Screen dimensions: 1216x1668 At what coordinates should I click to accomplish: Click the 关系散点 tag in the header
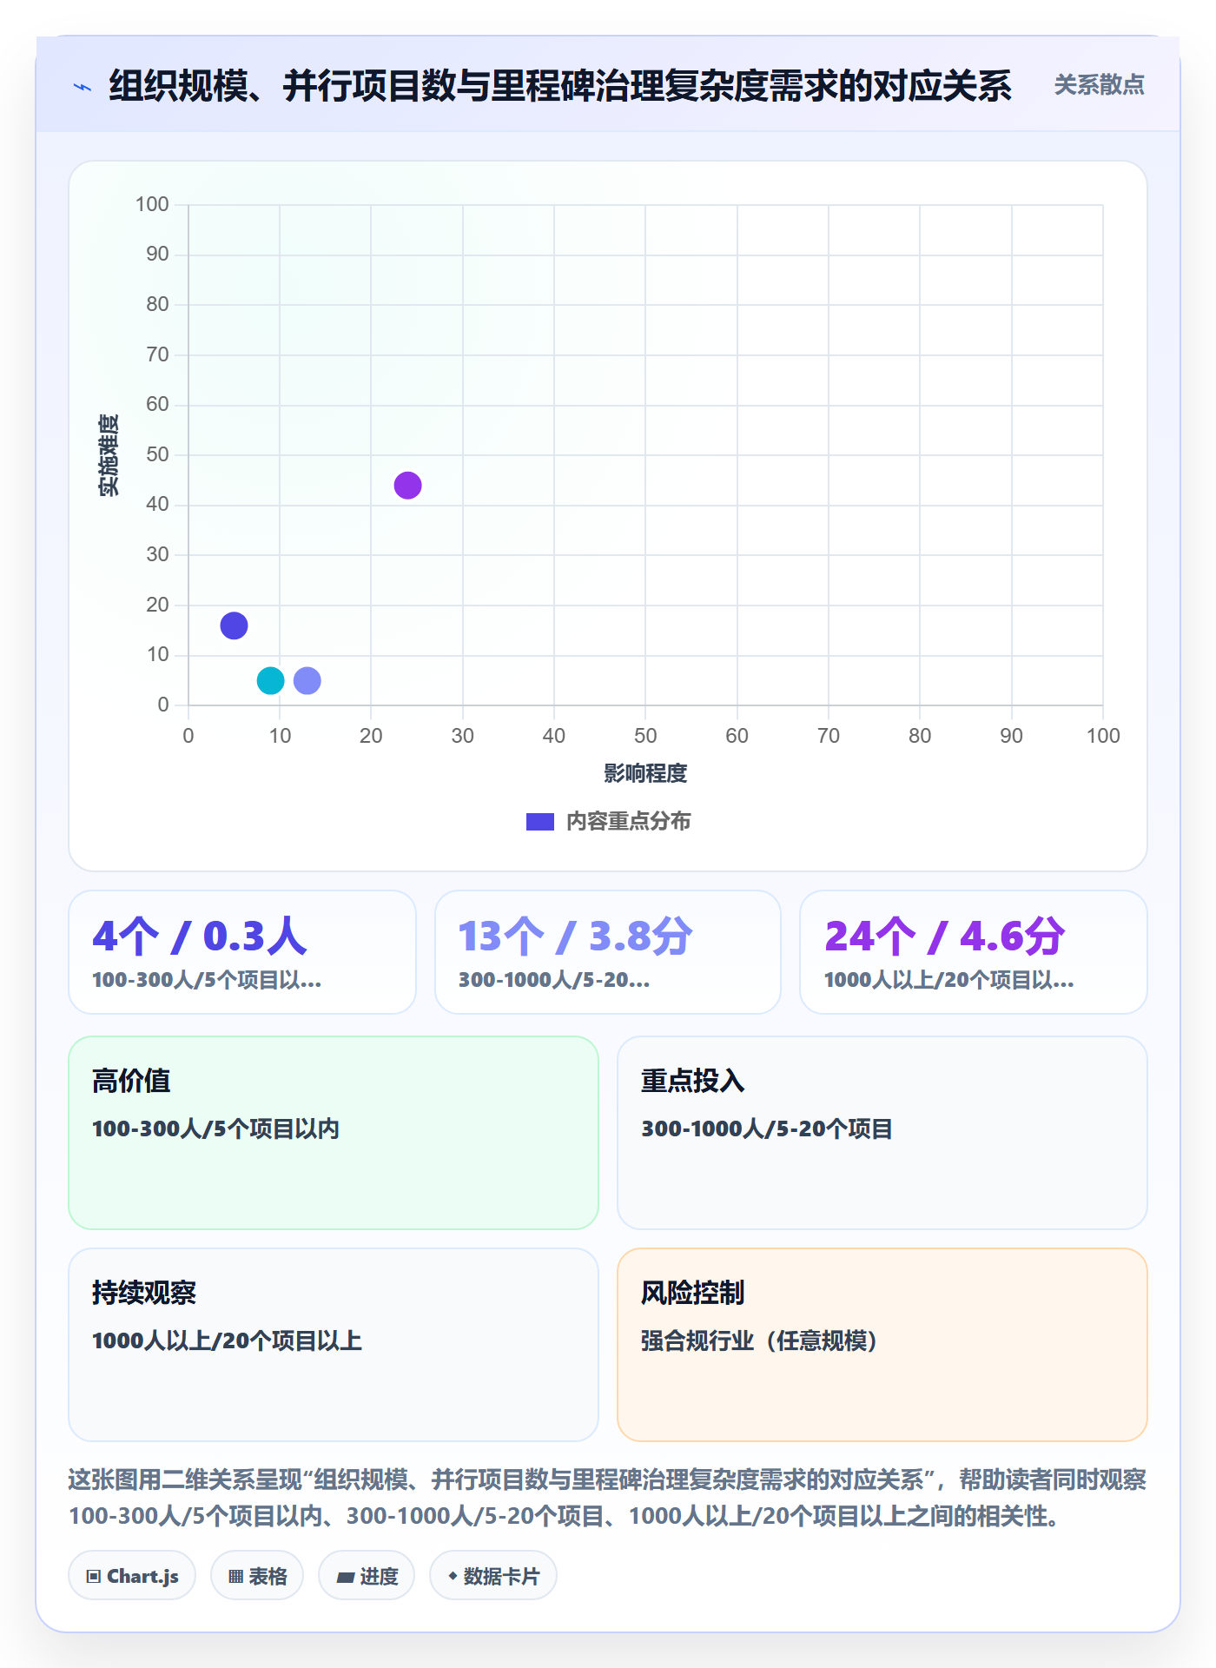[x=1099, y=85]
